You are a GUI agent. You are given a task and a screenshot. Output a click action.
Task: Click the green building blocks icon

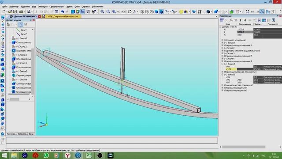click(231, 11)
